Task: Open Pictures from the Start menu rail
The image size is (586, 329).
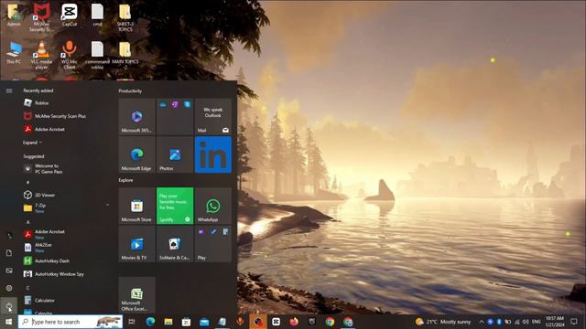Action: (x=9, y=271)
